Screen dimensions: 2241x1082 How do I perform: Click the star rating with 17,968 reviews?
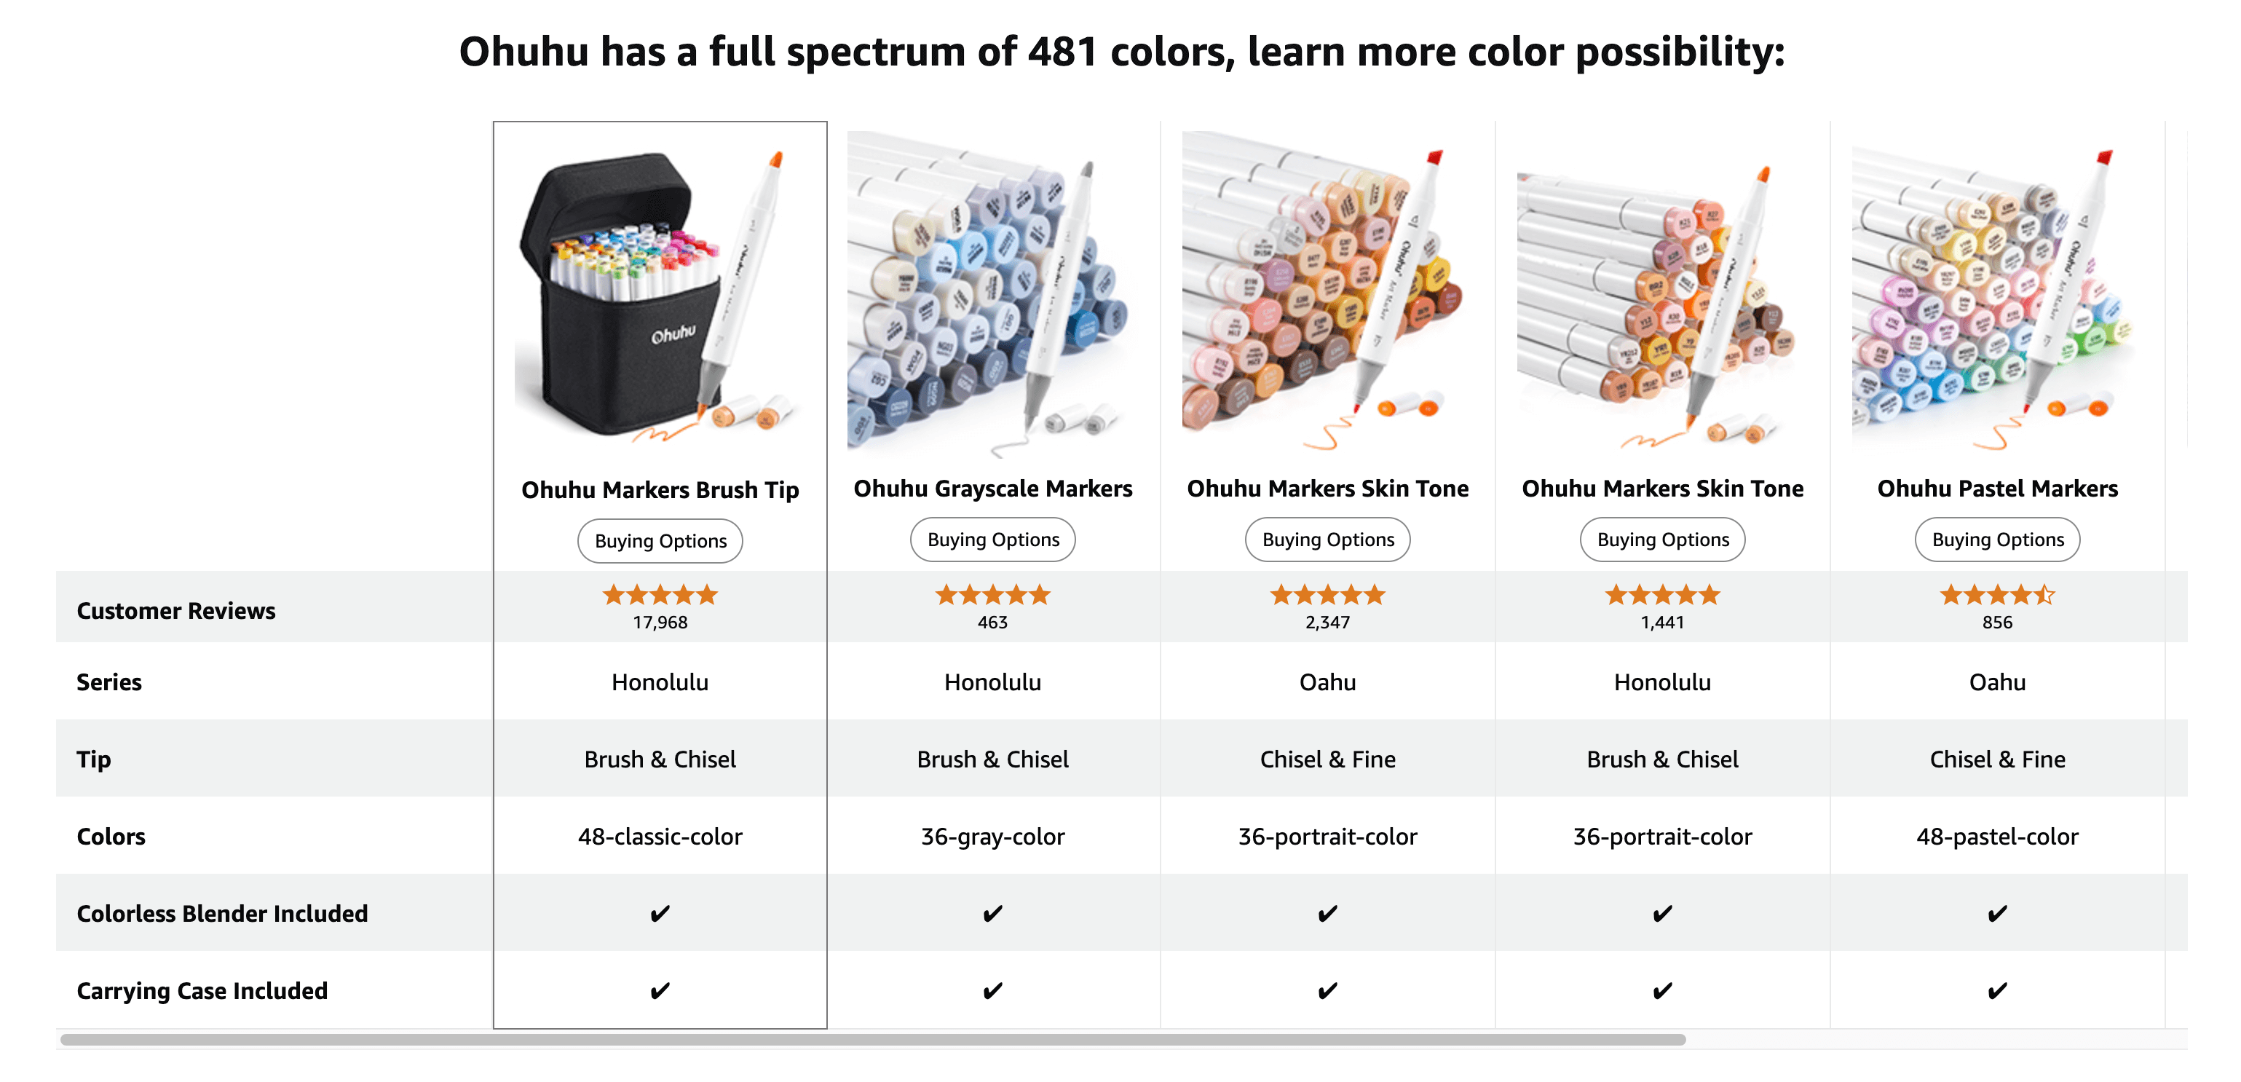[660, 595]
